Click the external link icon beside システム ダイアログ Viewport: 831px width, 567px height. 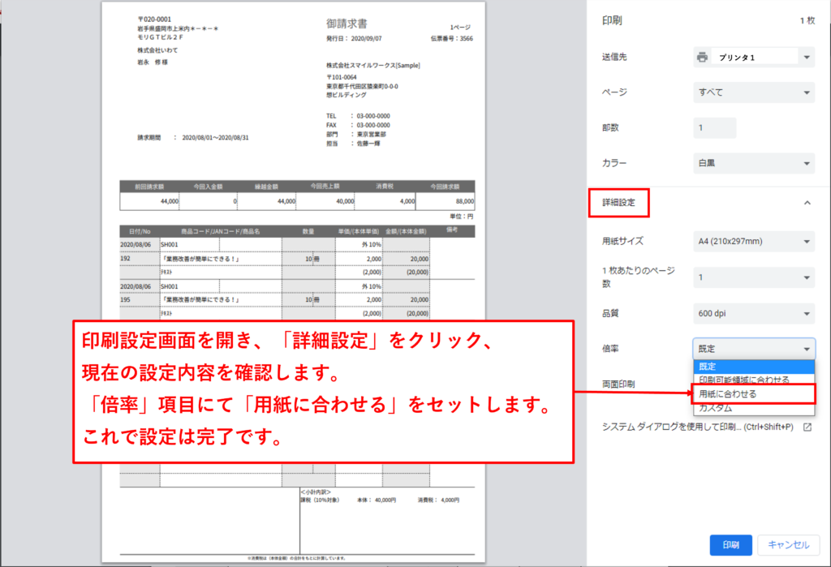[807, 427]
